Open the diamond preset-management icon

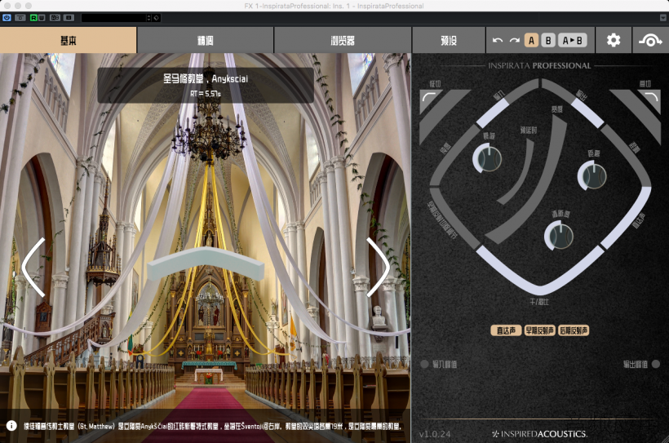[x=156, y=17]
